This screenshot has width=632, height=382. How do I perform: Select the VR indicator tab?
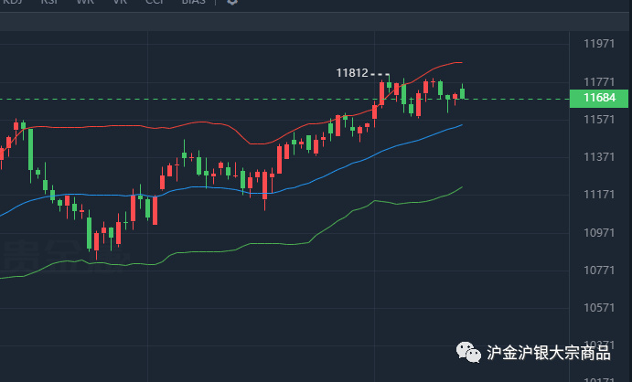(120, 2)
